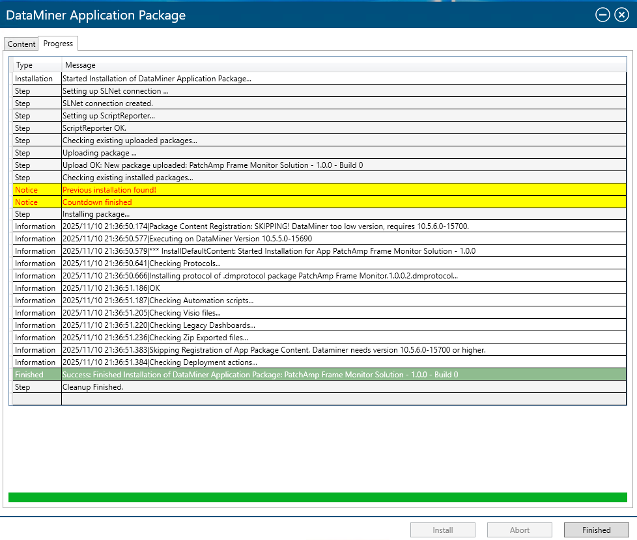
Task: Click the Type column header
Action: [36, 65]
